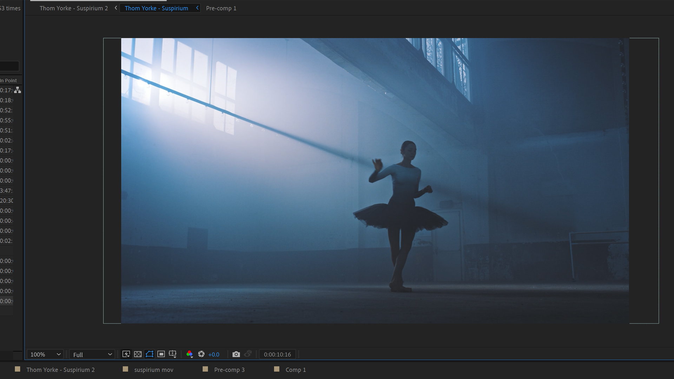Screen dimensions: 674x379
Task: Click the Comp 1 tab color label
Action: pyautogui.click(x=277, y=369)
